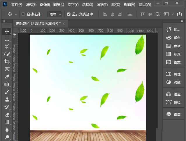The height and width of the screenshot is (141, 186).
Task: Open the 图像(I) menu
Action: (45, 5)
